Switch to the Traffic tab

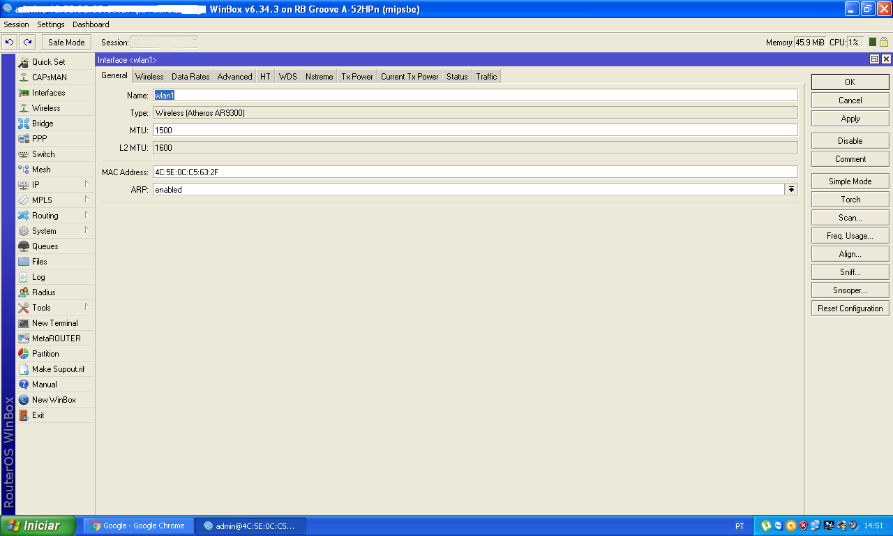(486, 77)
